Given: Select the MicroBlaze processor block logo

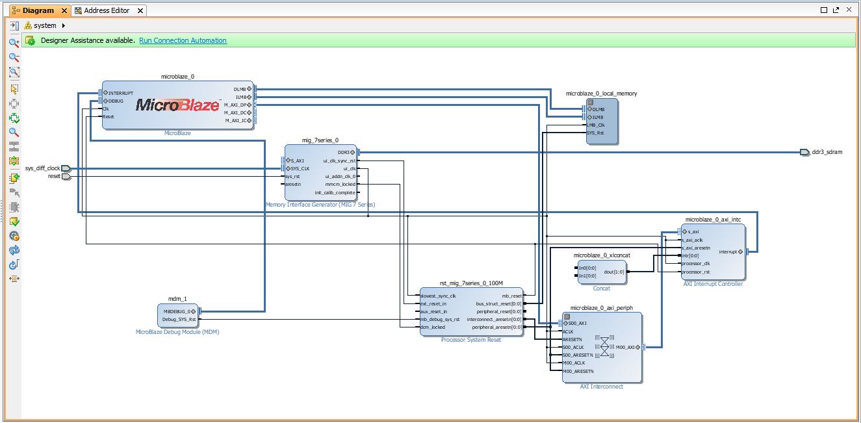Looking at the screenshot, I should pyautogui.click(x=177, y=105).
